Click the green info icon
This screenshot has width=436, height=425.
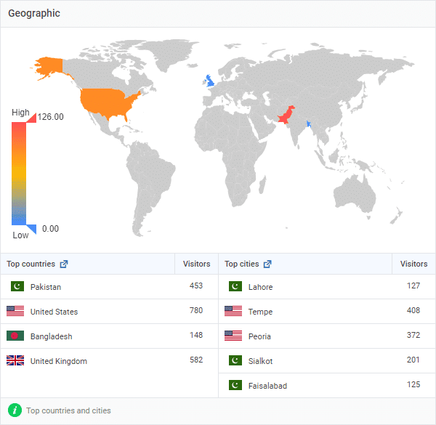pyautogui.click(x=15, y=410)
